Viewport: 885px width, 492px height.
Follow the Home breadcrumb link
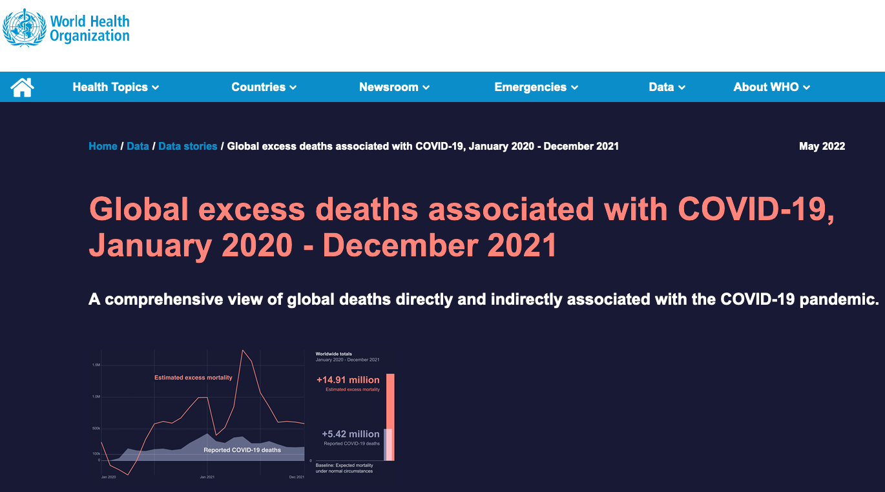pyautogui.click(x=103, y=146)
